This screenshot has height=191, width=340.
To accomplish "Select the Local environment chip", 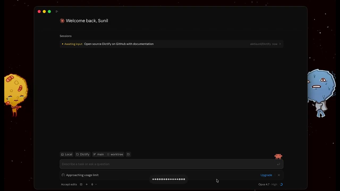I will 67,154.
